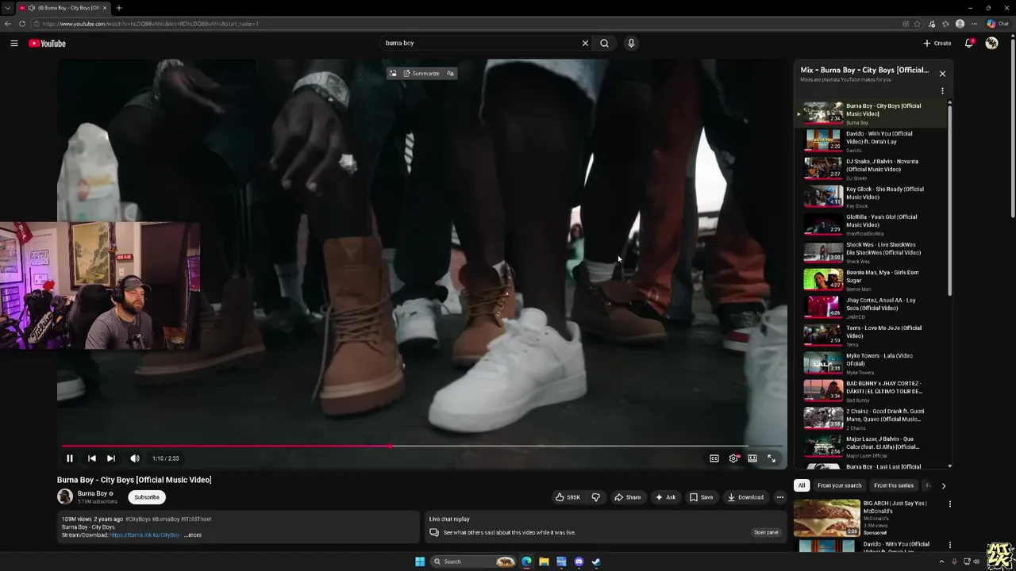Open options for the recommended Davido video
The width and height of the screenshot is (1016, 571).
point(949,545)
